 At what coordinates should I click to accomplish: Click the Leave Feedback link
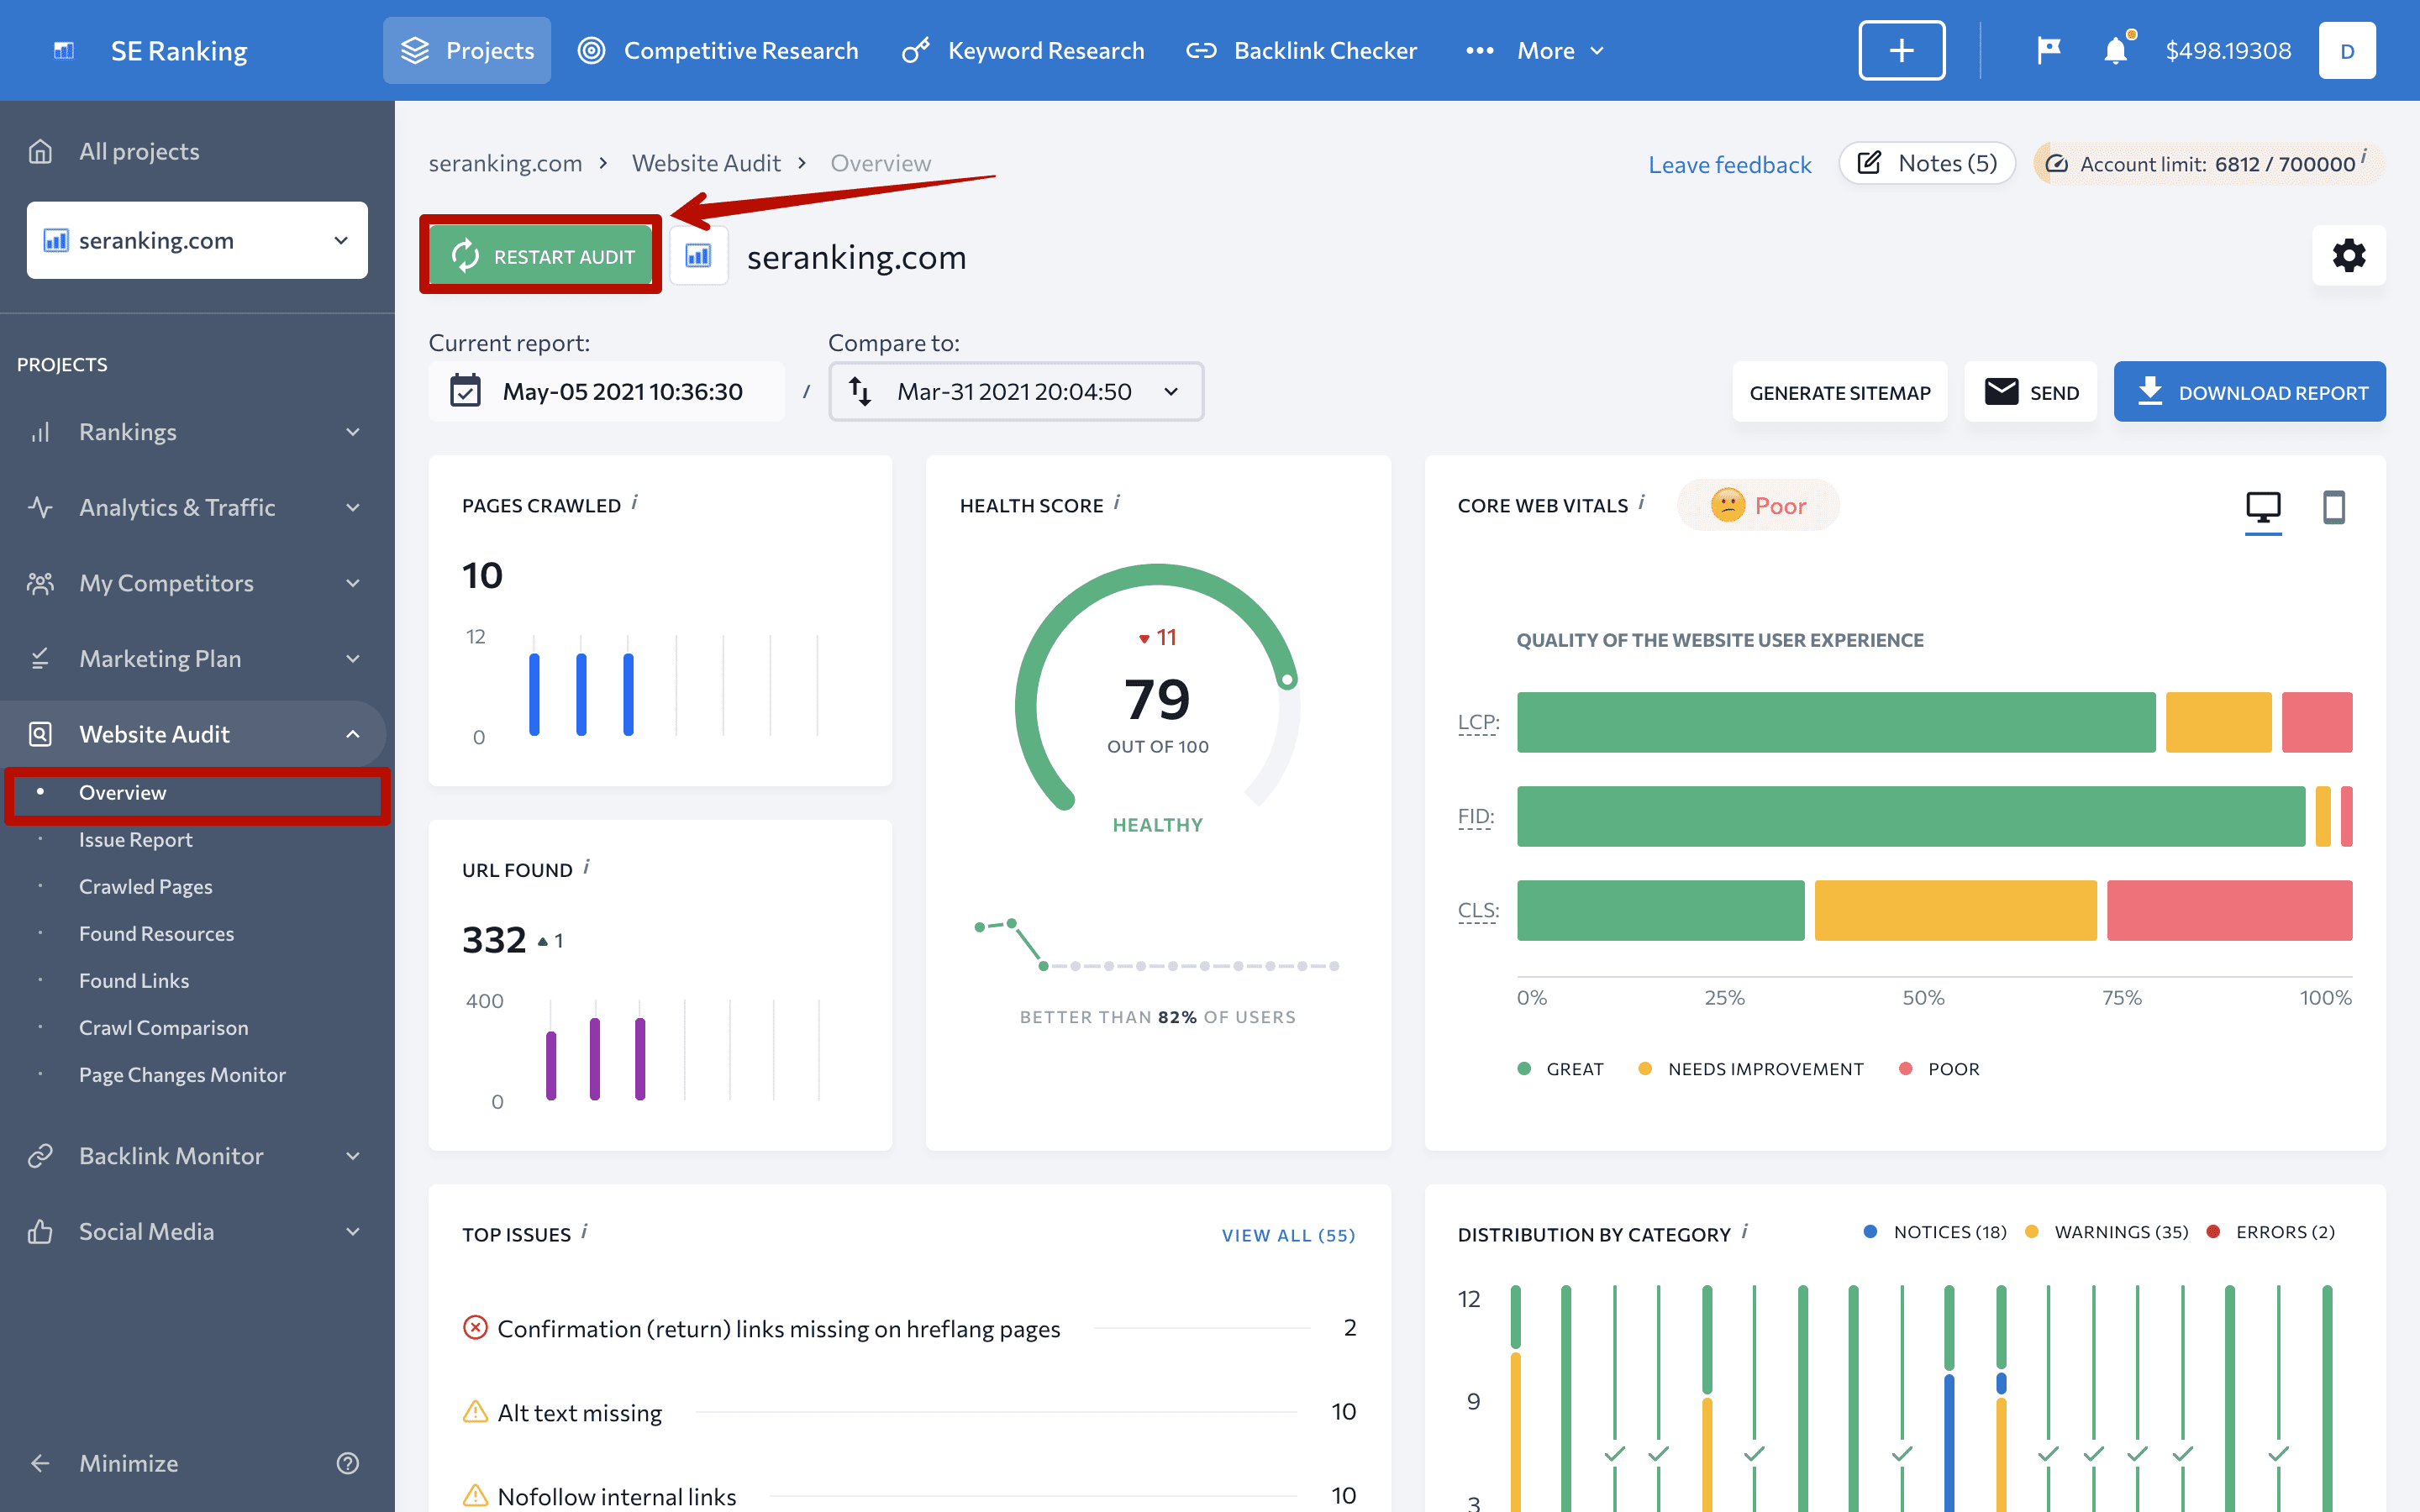click(x=1730, y=162)
